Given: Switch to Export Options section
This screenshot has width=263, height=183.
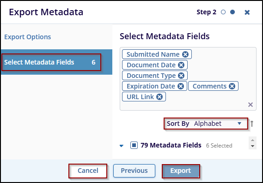Looking at the screenshot, I should pyautogui.click(x=28, y=37).
